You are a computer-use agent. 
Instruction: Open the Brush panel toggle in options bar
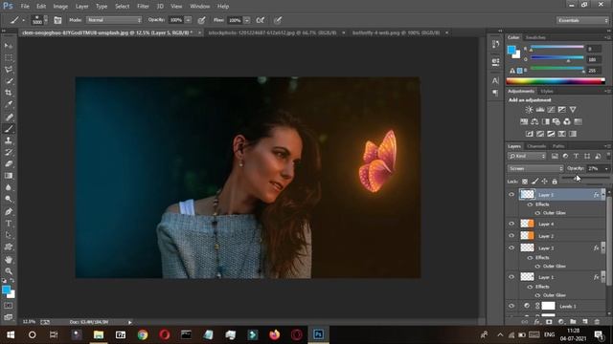(x=57, y=20)
